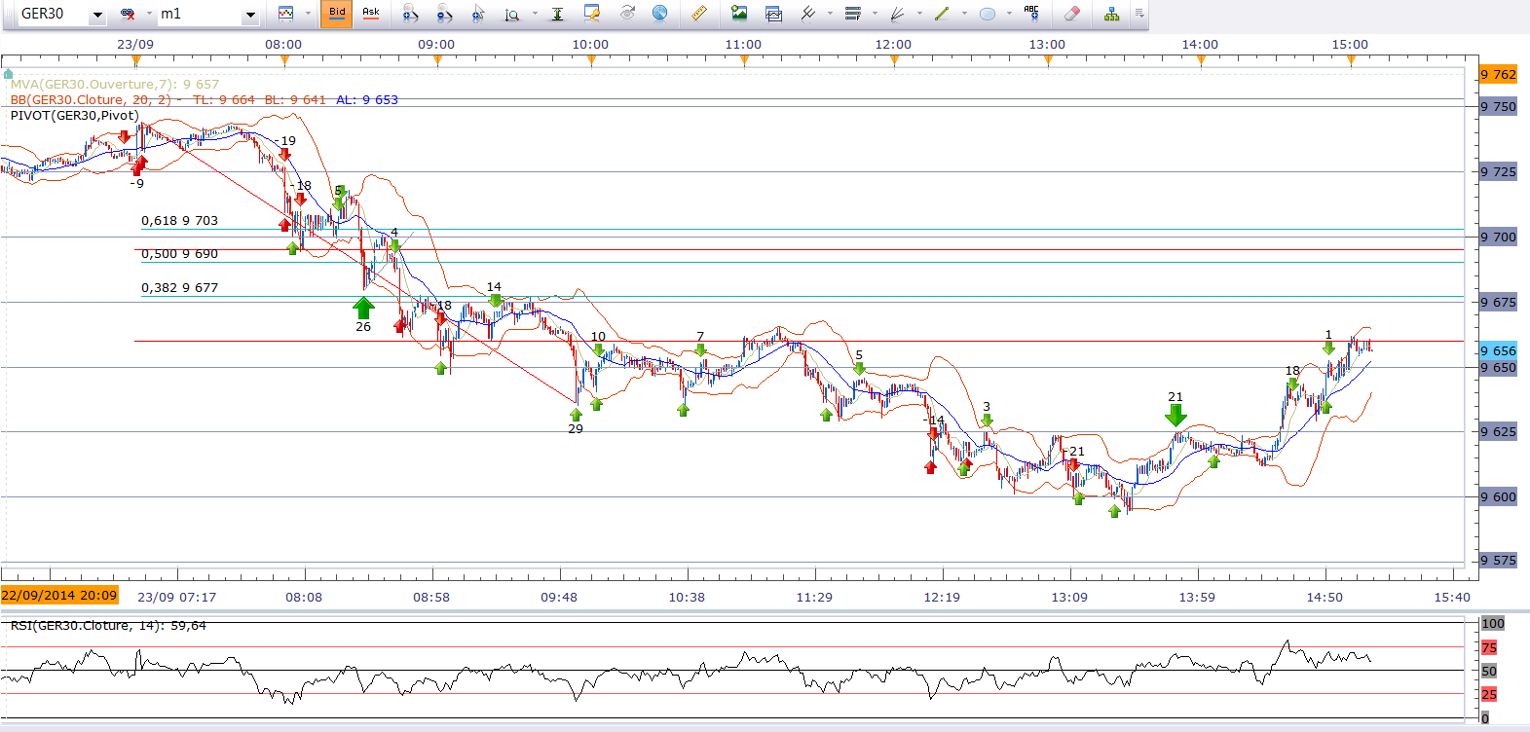The image size is (1530, 732).
Task: Toggle the Ask price display
Action: (371, 14)
